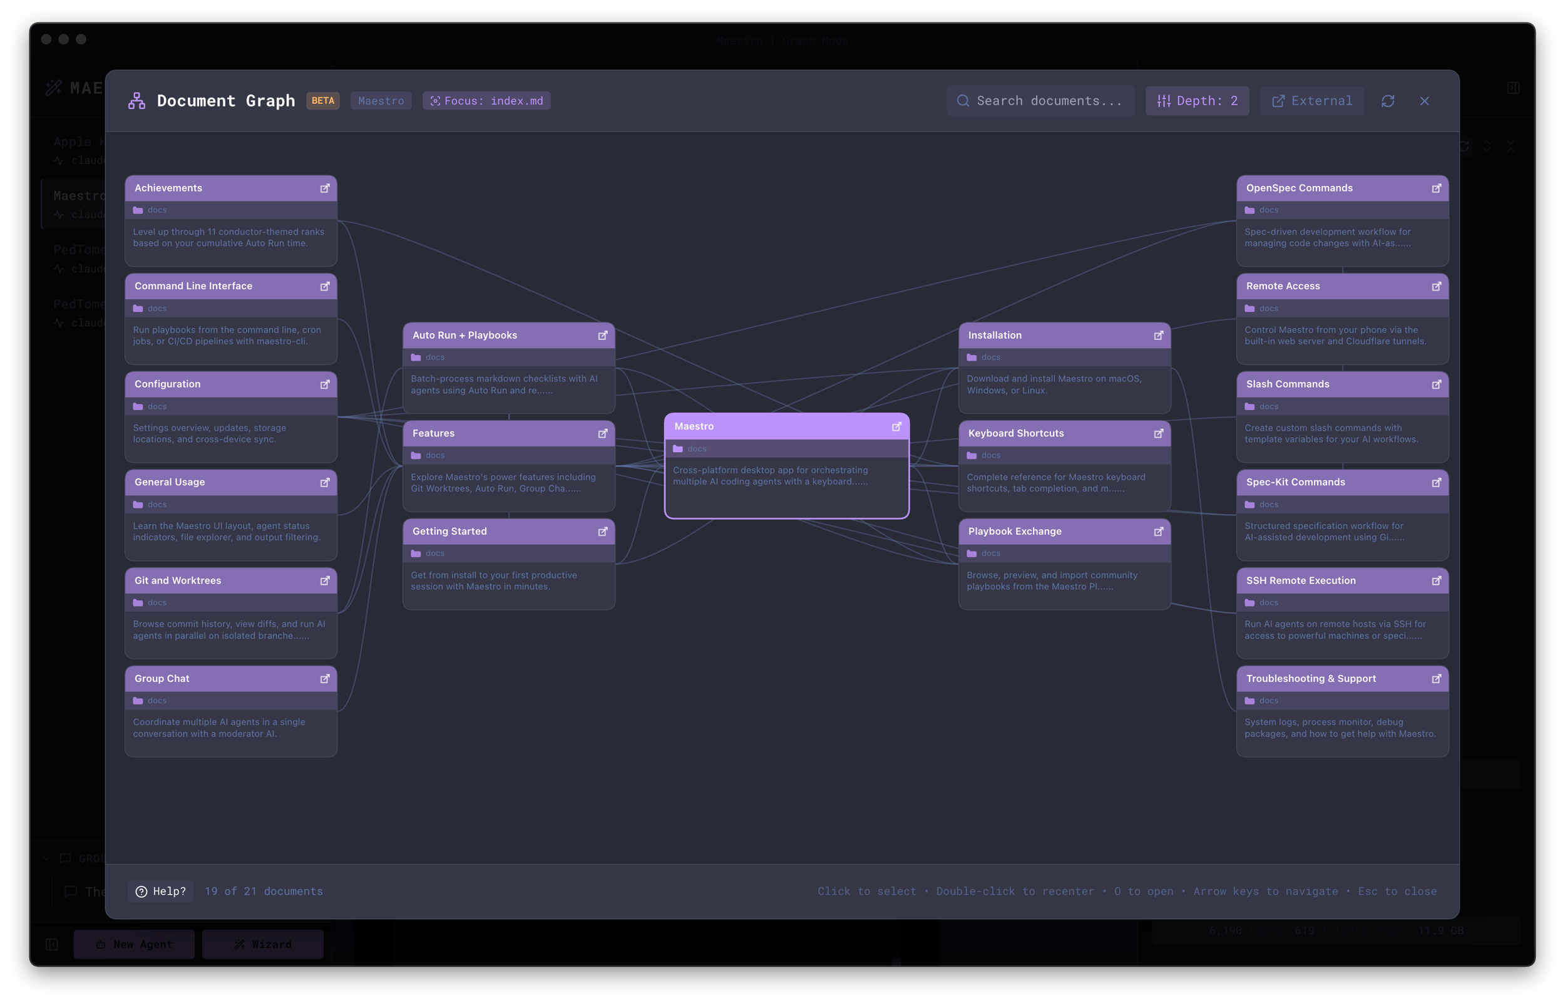1565x1003 pixels.
Task: Click the Installation description text
Action: pos(1054,385)
